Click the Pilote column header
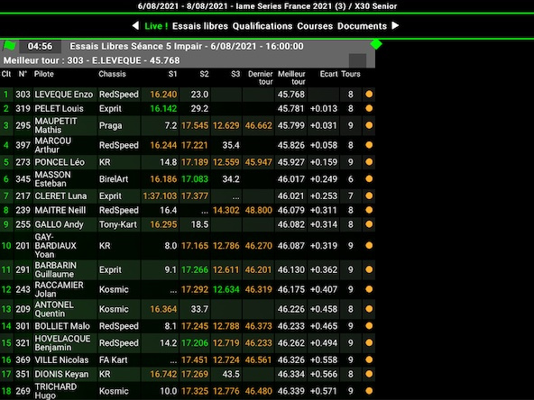 click(x=44, y=74)
